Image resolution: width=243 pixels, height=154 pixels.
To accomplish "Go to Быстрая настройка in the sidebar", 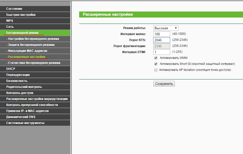I will 35,15.
